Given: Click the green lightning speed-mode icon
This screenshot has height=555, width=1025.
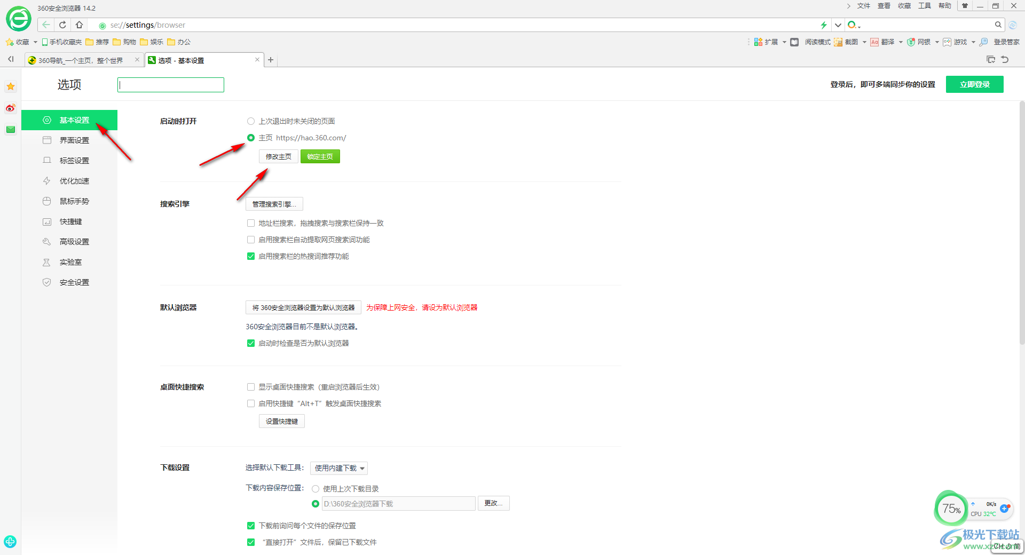Looking at the screenshot, I should click(824, 25).
